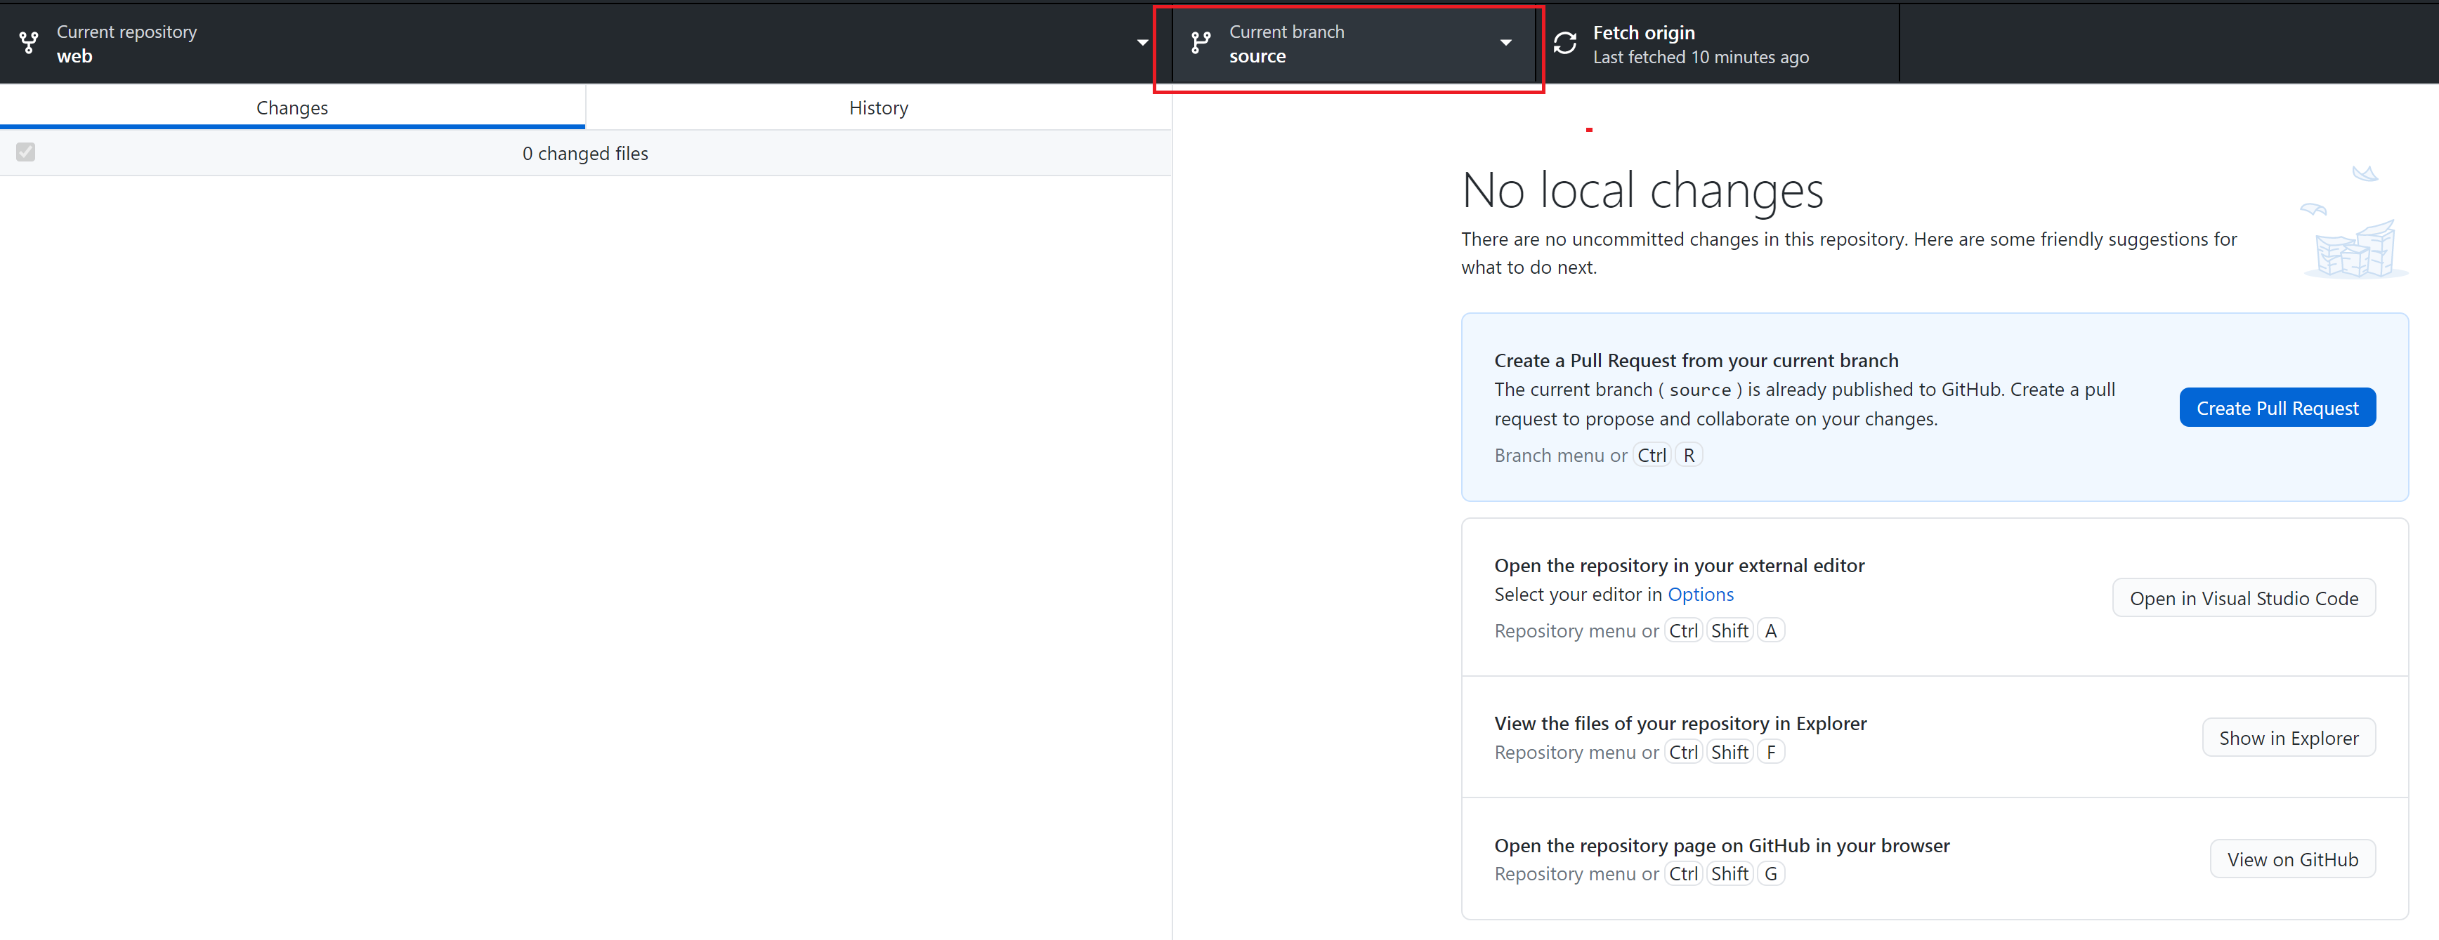Click the G key hint in GitHub row
2439x940 pixels.
(1770, 874)
